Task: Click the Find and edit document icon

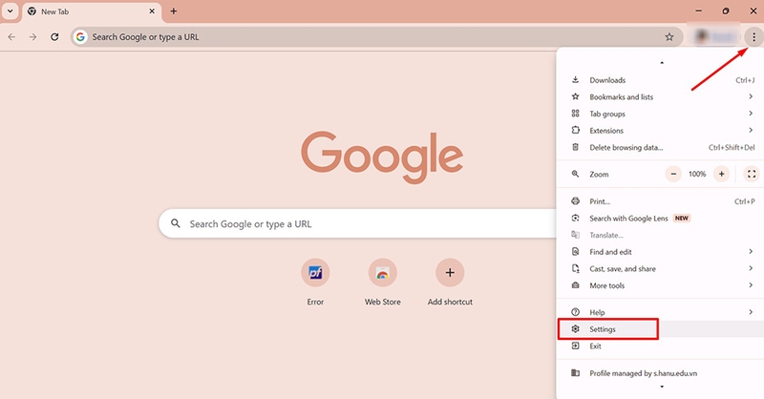Action: click(x=576, y=251)
